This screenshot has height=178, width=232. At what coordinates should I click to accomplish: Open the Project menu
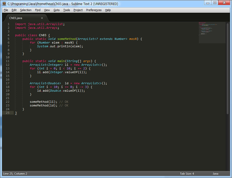point(78,10)
